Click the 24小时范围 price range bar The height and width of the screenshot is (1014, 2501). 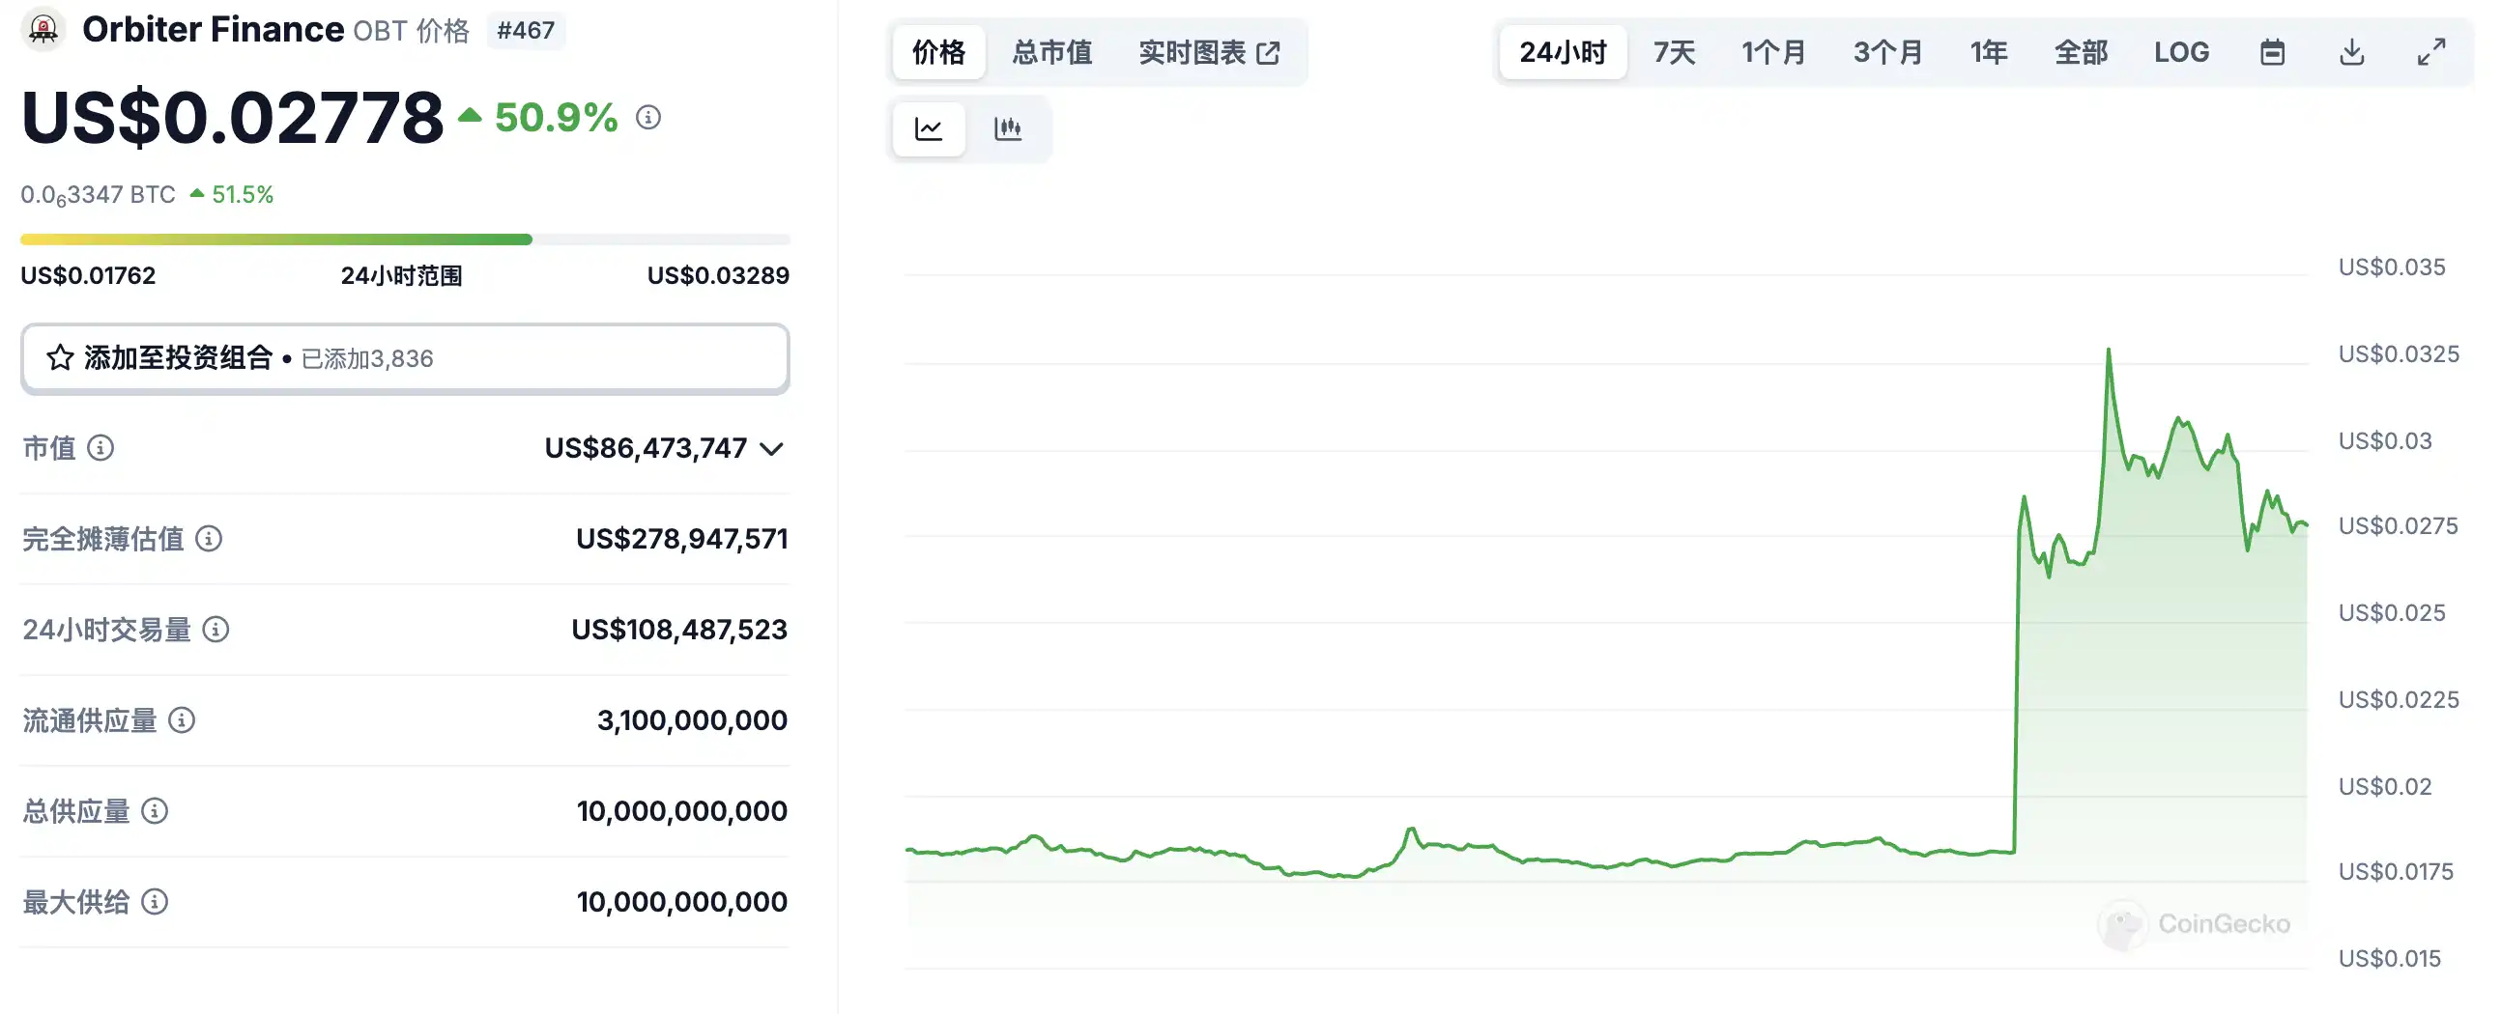(x=405, y=239)
